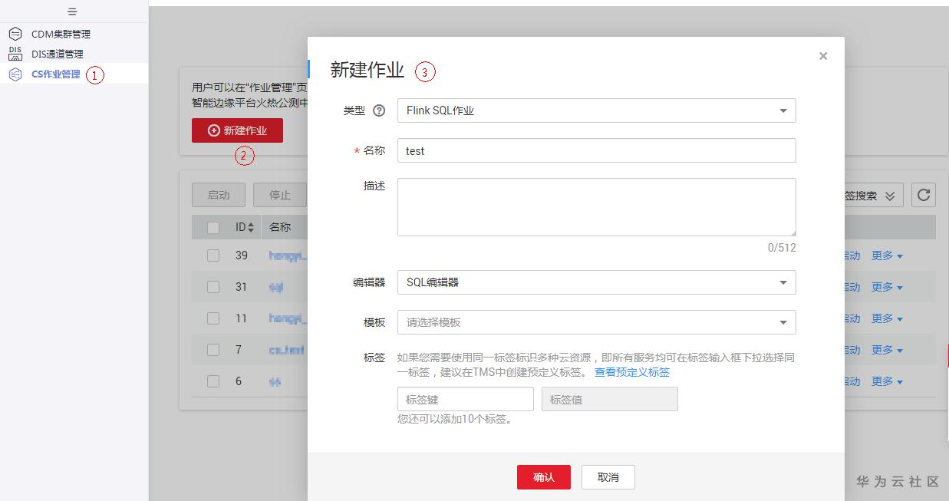The width and height of the screenshot is (949, 501).
Task: Open the 类型 Flink SQL作业 dropdown
Action: [596, 110]
